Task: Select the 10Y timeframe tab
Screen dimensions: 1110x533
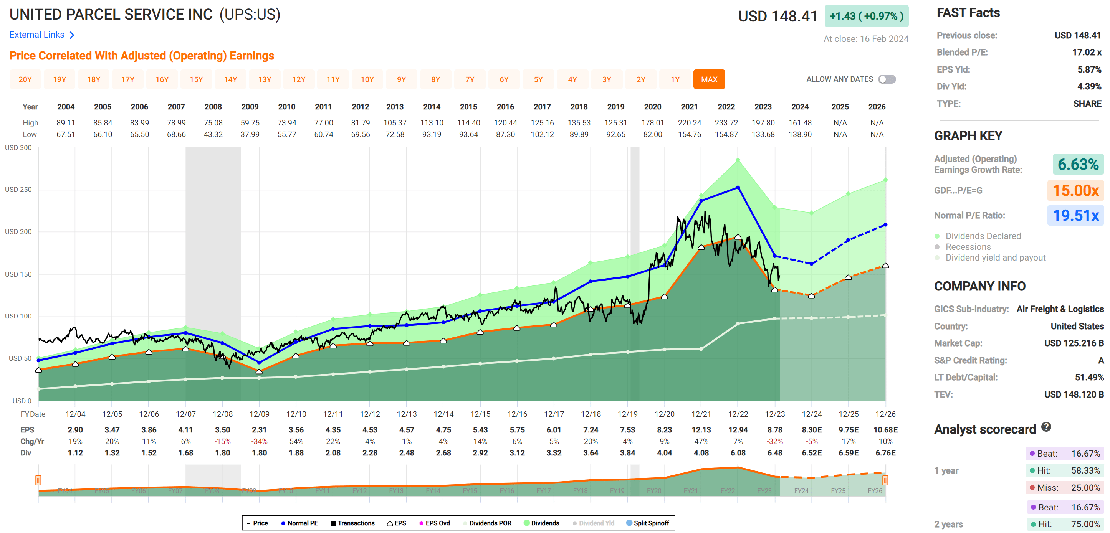Action: 367,79
